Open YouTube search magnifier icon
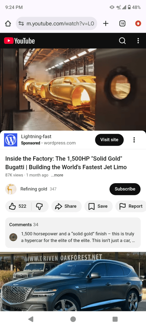The image size is (146, 327). (122, 41)
